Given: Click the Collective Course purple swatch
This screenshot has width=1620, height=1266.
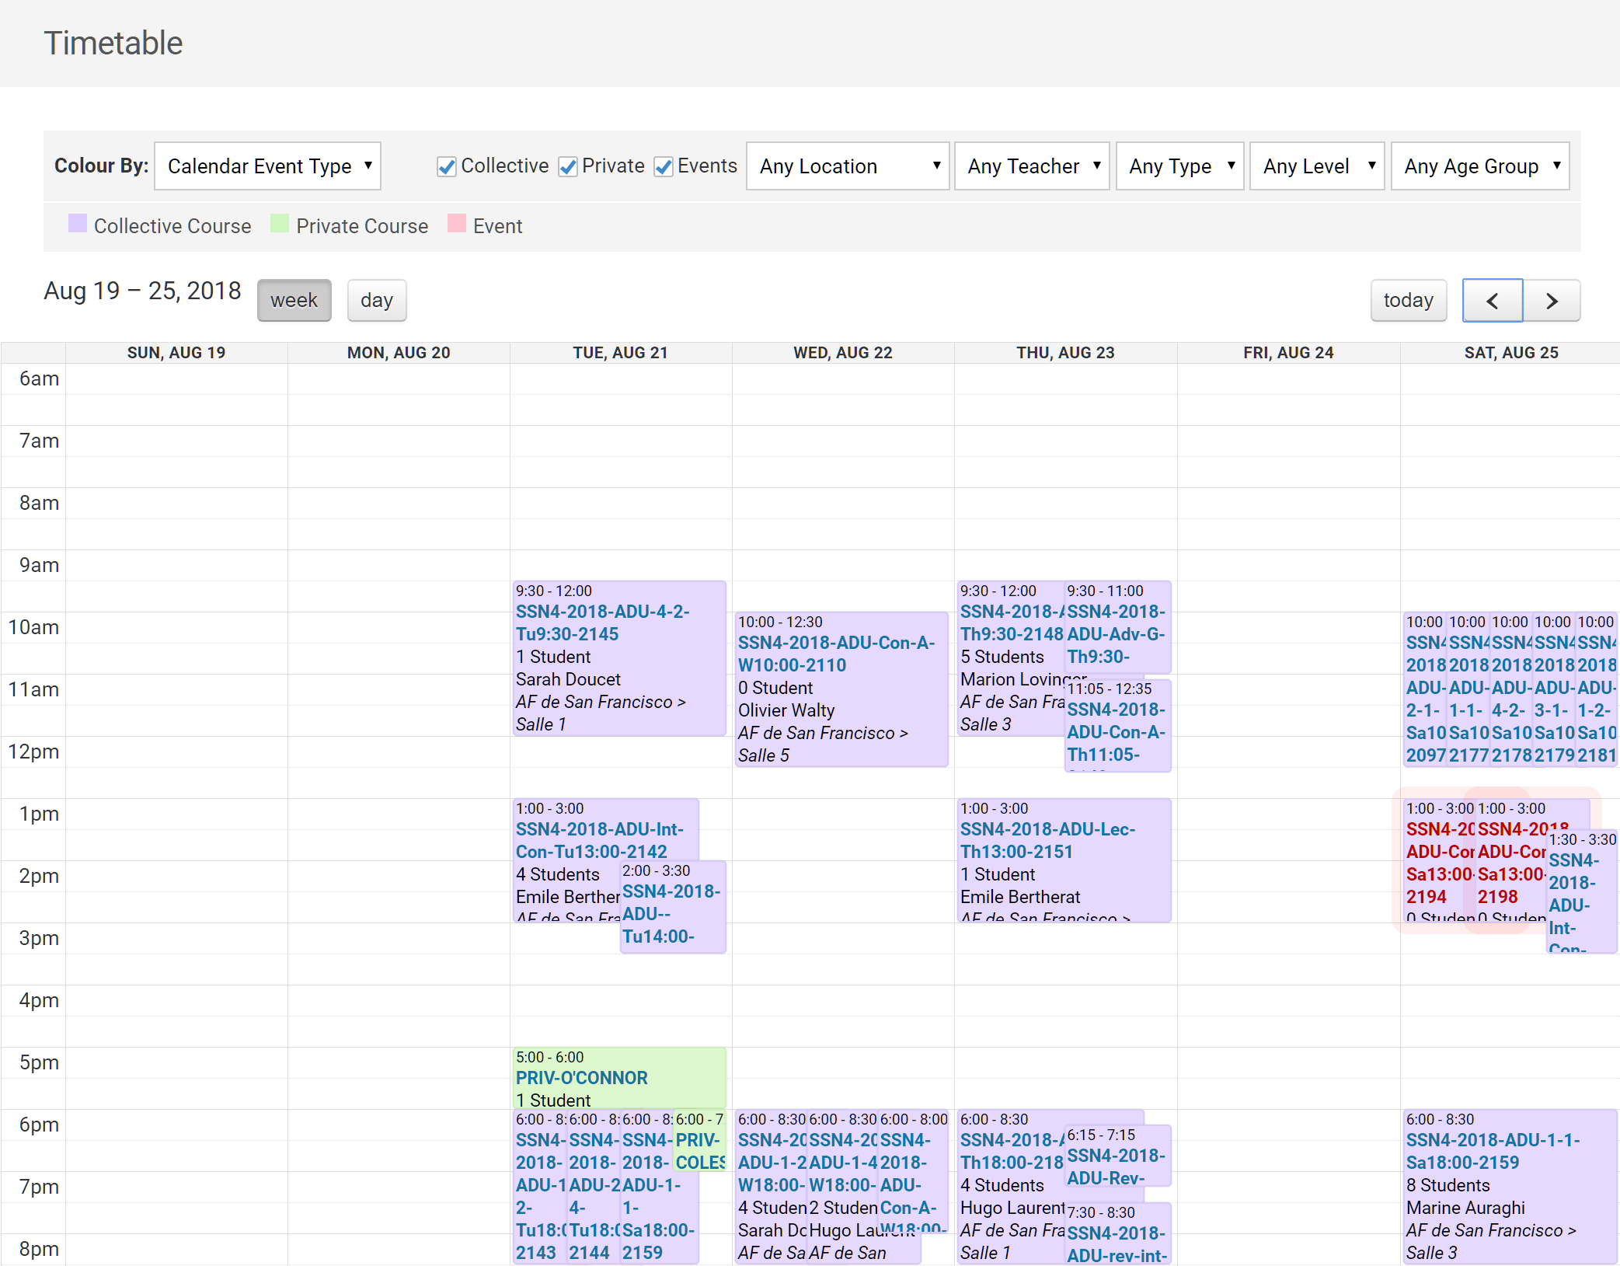Looking at the screenshot, I should tap(78, 224).
